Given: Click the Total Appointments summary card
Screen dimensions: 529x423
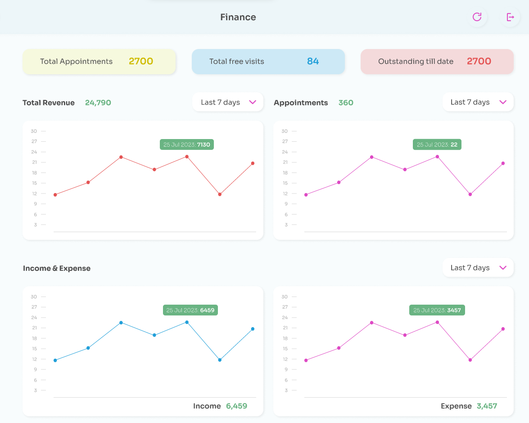Looking at the screenshot, I should pos(99,62).
